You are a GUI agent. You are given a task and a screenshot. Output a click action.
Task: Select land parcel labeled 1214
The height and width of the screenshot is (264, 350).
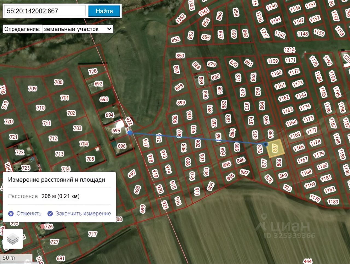tap(289, 50)
